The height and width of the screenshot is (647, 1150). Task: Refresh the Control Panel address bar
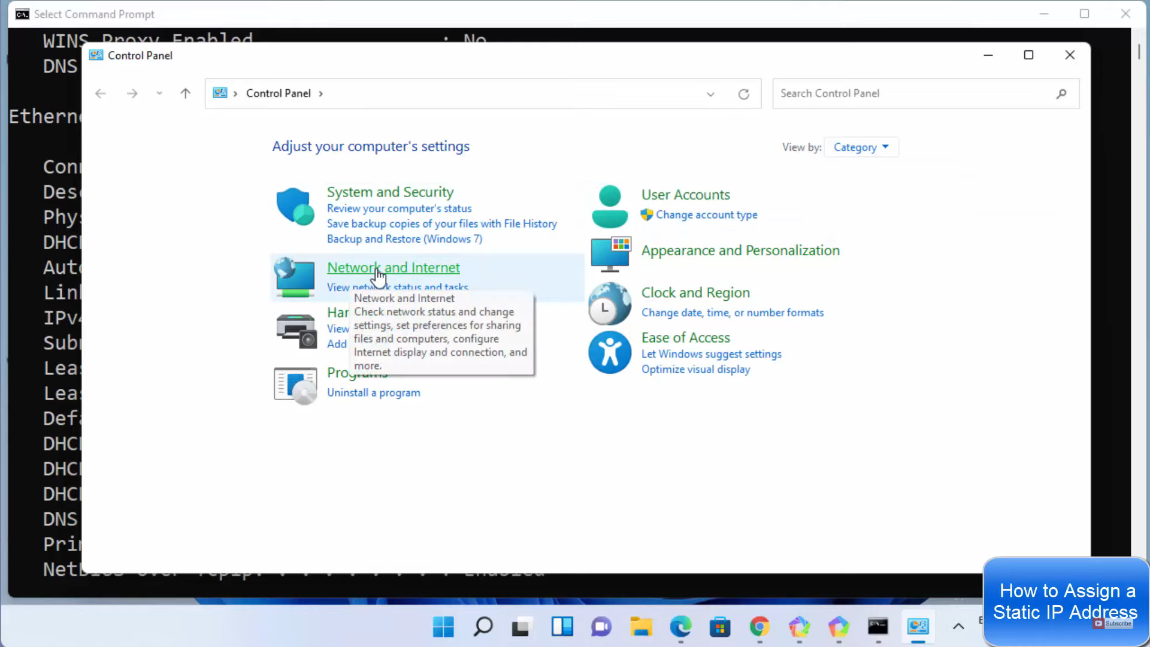[x=743, y=94]
